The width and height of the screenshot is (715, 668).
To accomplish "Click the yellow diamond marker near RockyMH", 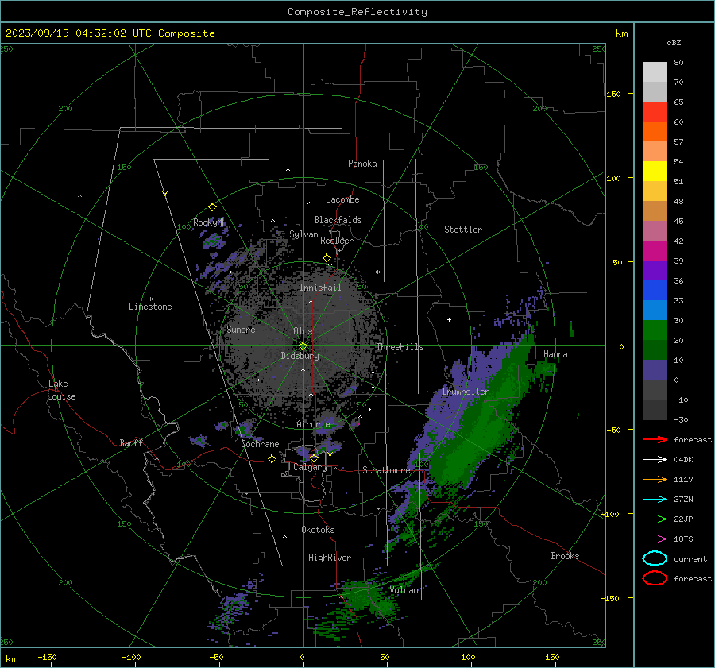I will [x=212, y=207].
